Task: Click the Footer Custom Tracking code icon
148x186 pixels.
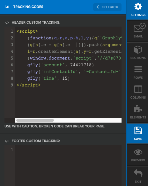Action: pos(7,141)
